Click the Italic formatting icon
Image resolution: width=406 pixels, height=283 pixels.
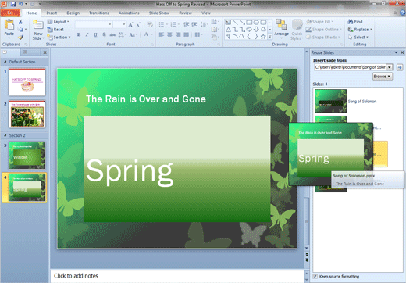coord(87,34)
